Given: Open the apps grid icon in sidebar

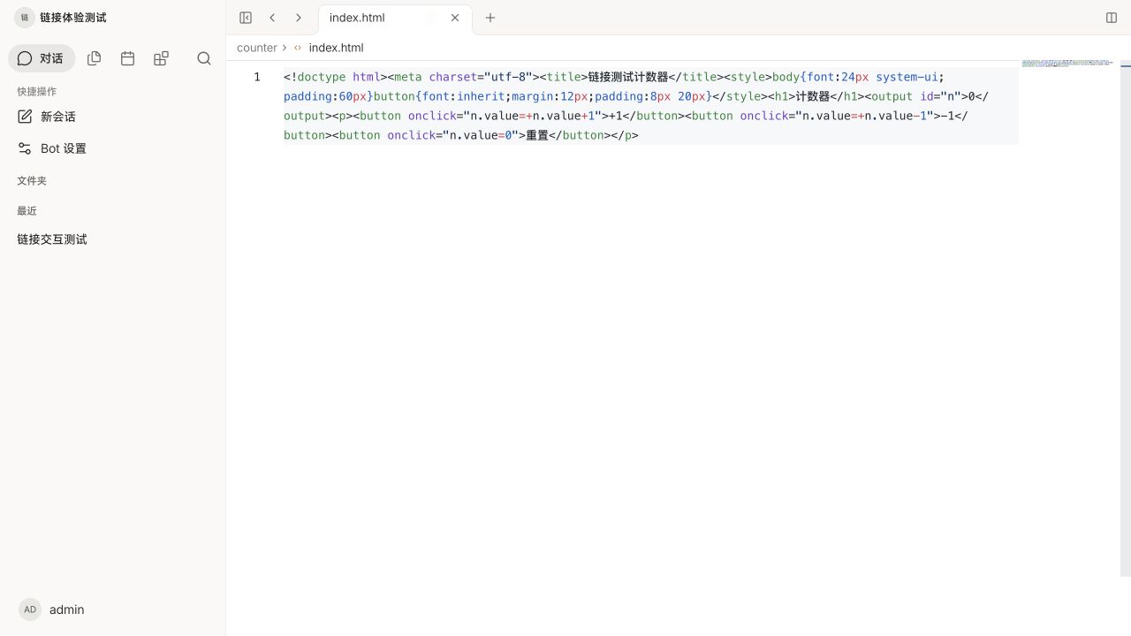Looking at the screenshot, I should (x=161, y=58).
